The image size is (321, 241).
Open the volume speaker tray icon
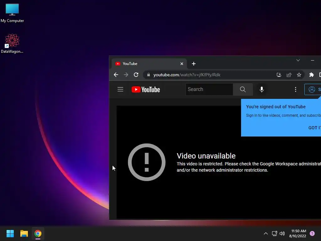click(282, 233)
